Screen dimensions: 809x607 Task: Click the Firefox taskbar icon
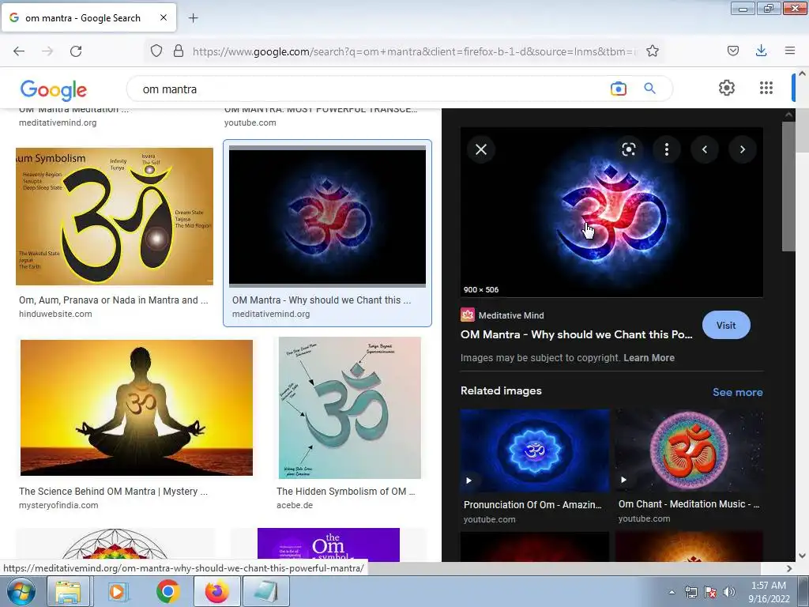click(x=216, y=591)
